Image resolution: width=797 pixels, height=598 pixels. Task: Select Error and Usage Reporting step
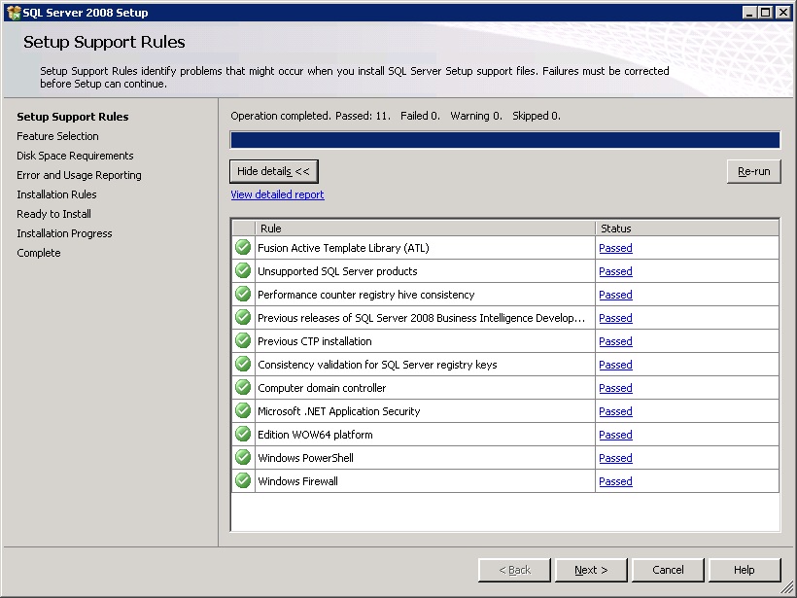(x=80, y=175)
